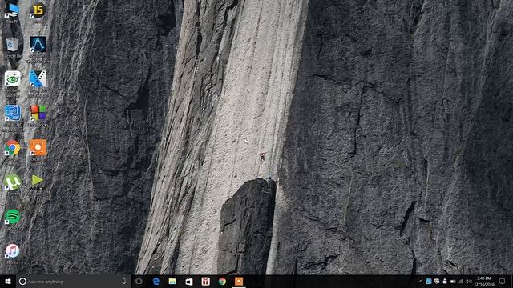Screen dimensions: 513x288
Task: Launch Microsoft Edge from the taskbar
Action: click(x=156, y=282)
